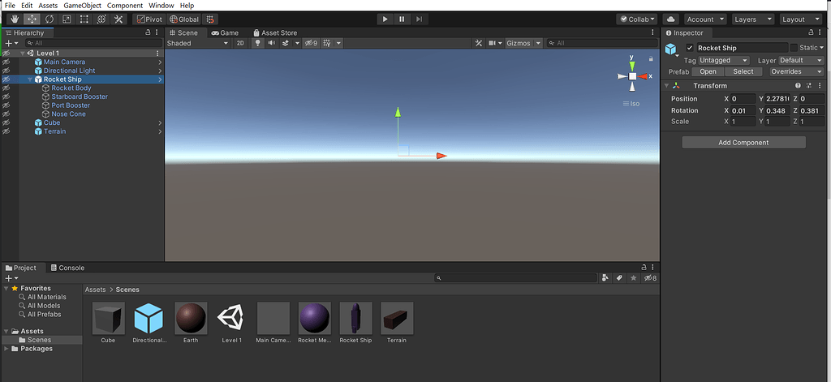Viewport: 831px width, 382px height.
Task: Select Main Camera in Hierarchy
Action: pos(64,62)
